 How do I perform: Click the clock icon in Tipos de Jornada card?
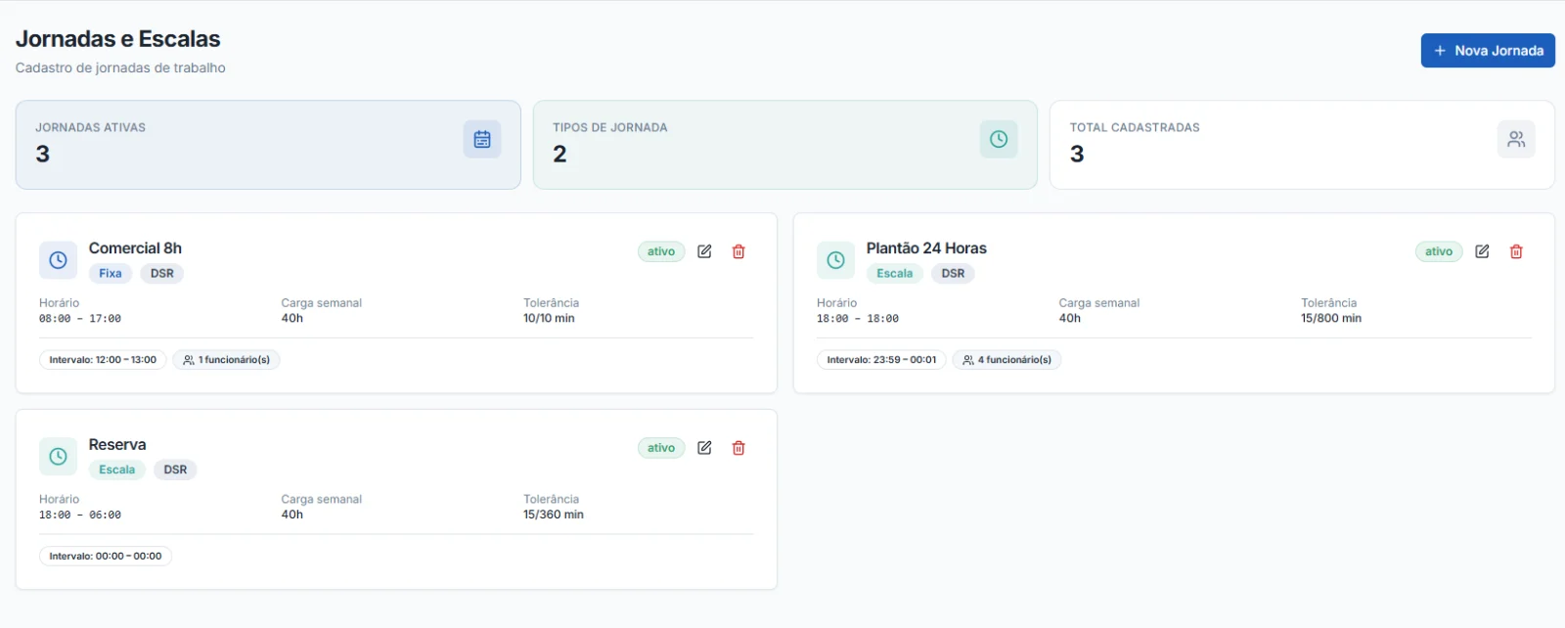999,139
